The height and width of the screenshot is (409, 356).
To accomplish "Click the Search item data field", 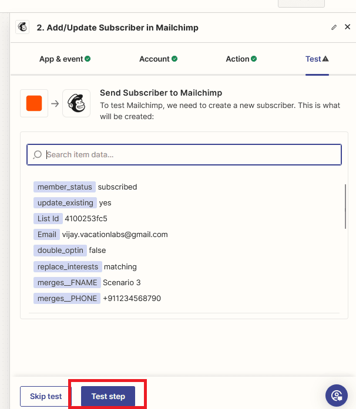I will [188, 155].
